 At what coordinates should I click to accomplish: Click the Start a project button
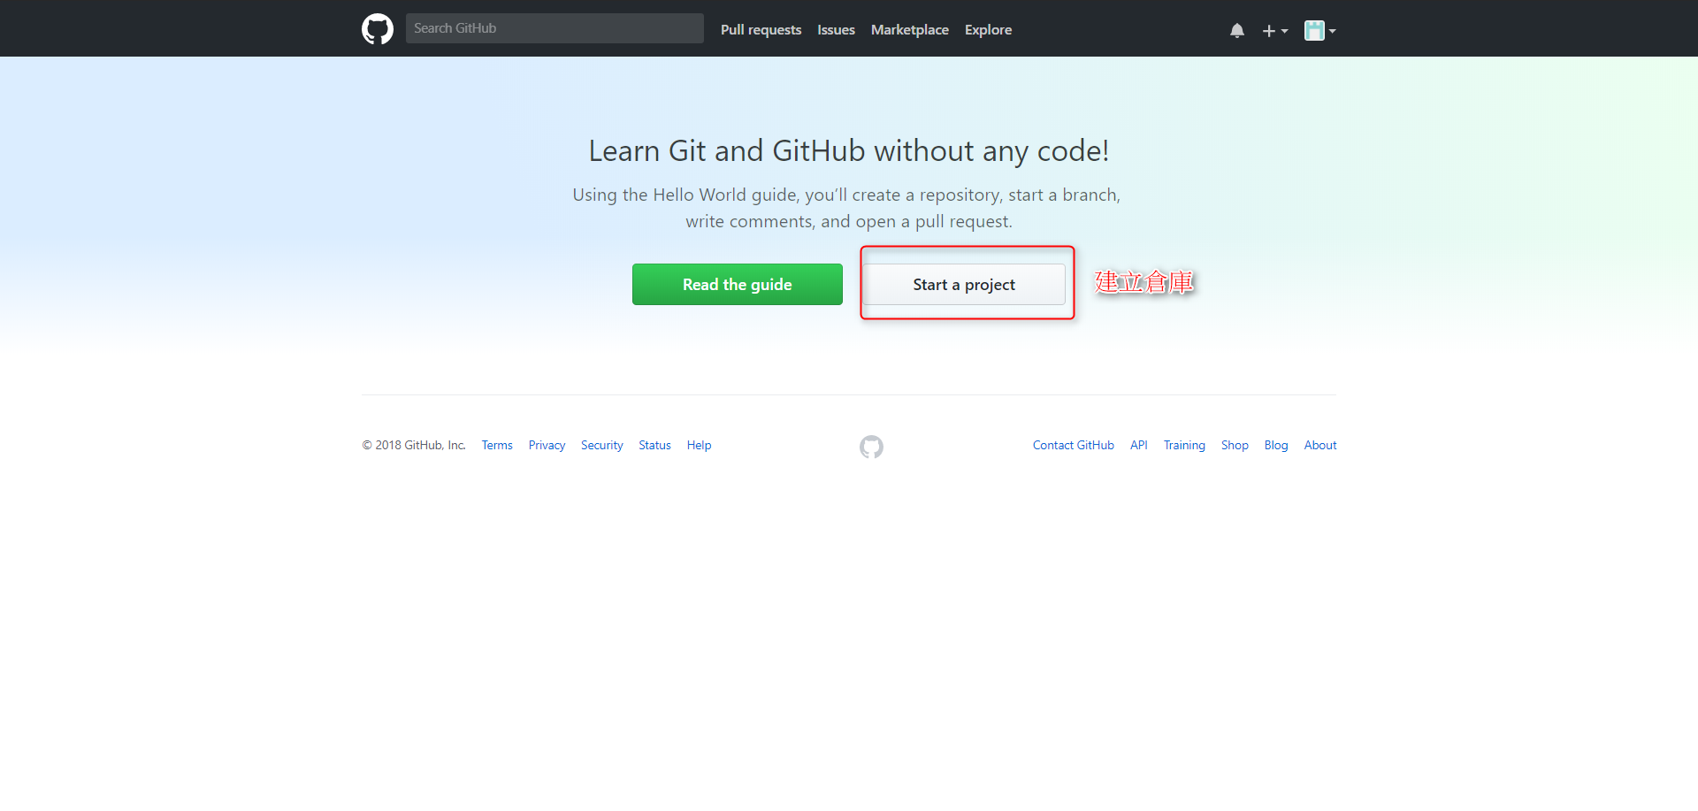(x=964, y=284)
